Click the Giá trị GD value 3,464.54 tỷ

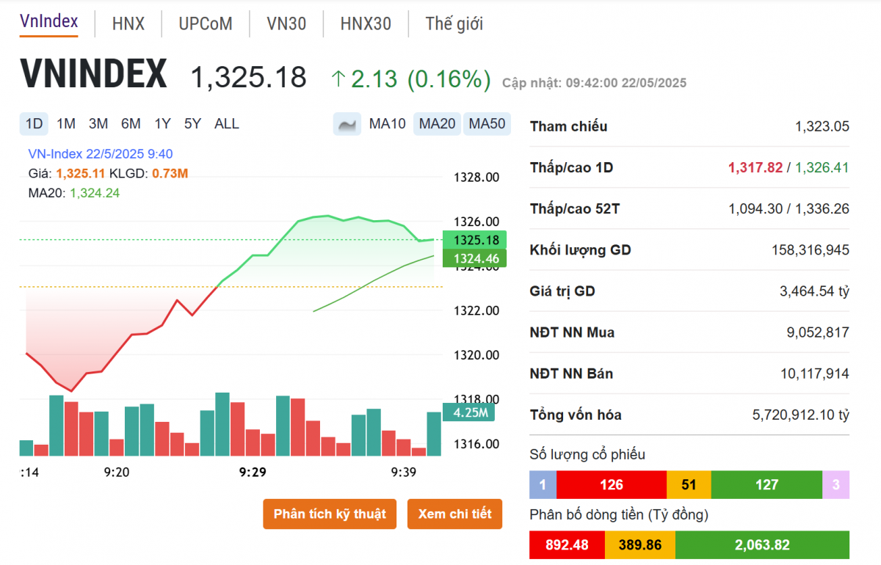[x=814, y=291]
